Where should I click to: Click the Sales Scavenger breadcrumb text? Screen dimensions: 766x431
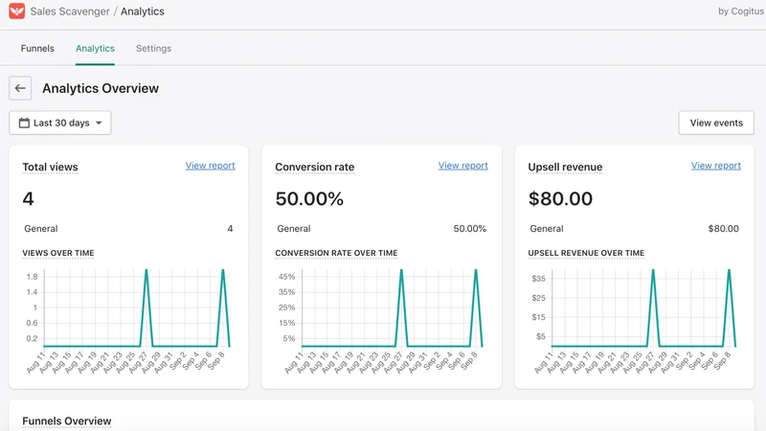point(70,11)
